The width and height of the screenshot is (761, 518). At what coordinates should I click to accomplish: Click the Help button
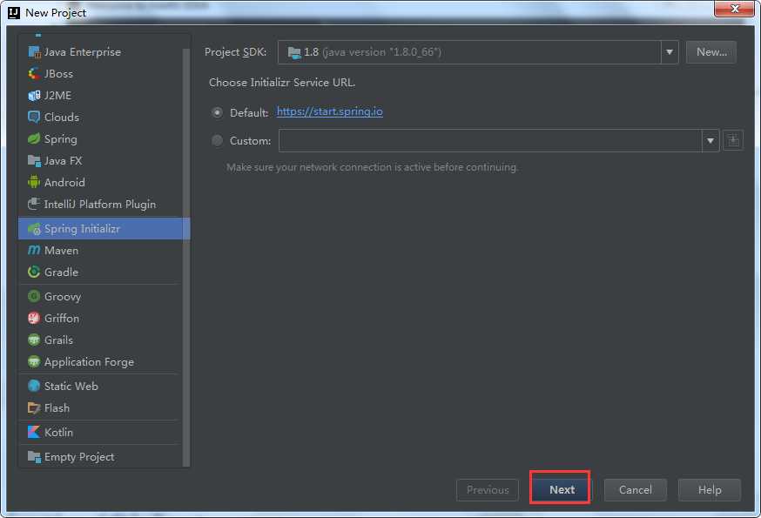tap(710, 489)
